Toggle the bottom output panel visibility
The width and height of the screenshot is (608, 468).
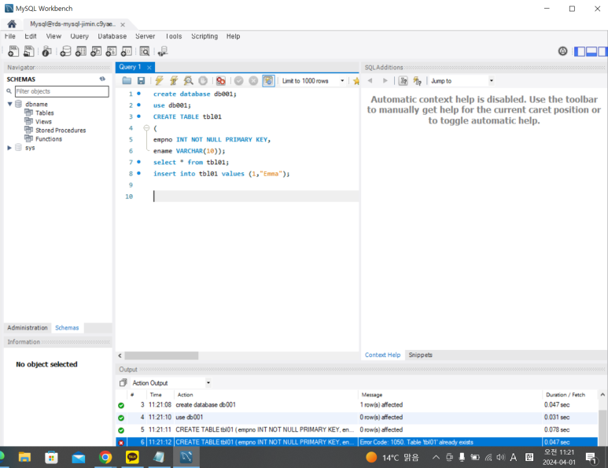[x=591, y=51]
